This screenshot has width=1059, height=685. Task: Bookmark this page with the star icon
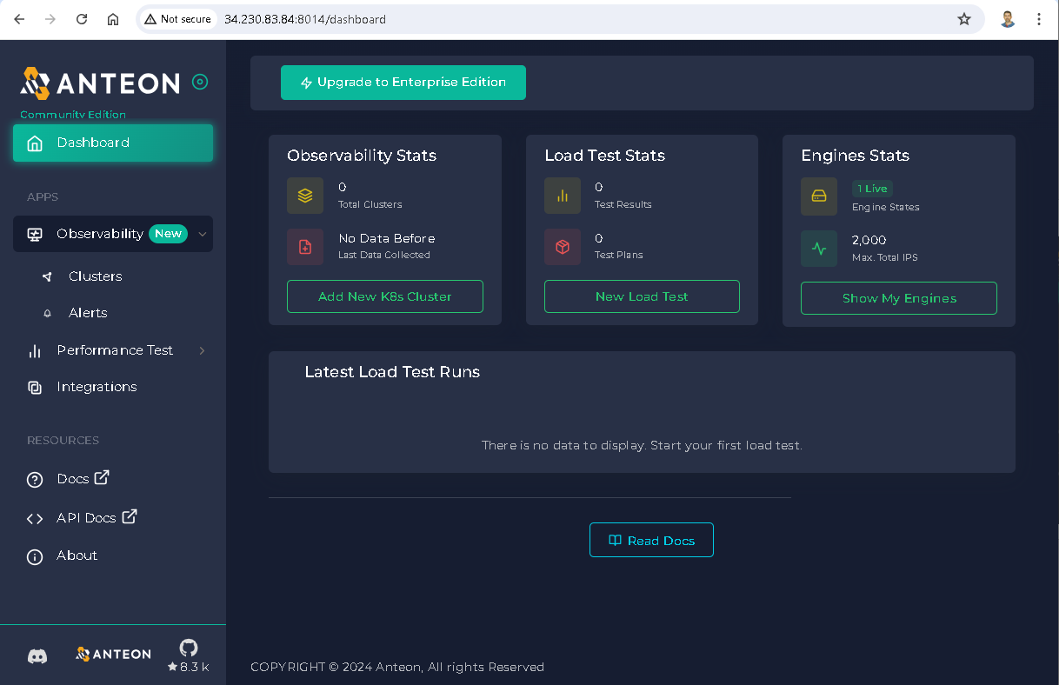click(x=963, y=19)
